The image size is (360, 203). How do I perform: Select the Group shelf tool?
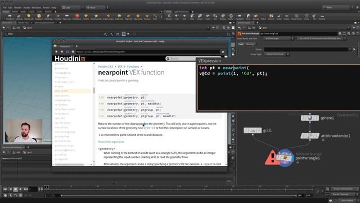coord(307,16)
